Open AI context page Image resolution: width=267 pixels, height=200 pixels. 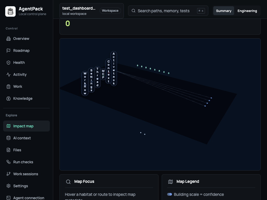pos(26,138)
